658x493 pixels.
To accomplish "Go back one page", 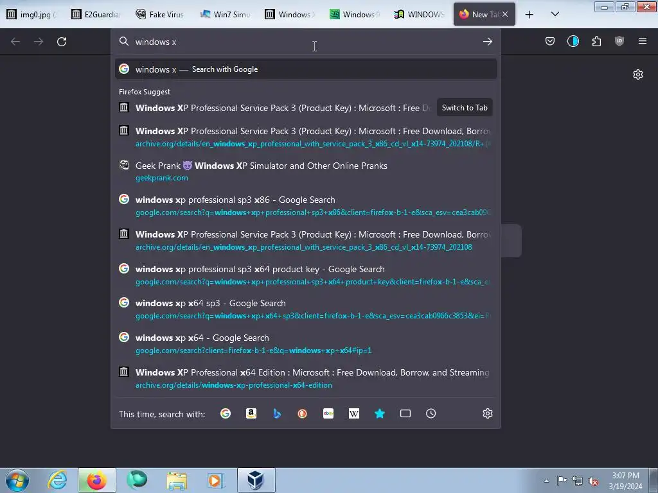I will pyautogui.click(x=15, y=42).
